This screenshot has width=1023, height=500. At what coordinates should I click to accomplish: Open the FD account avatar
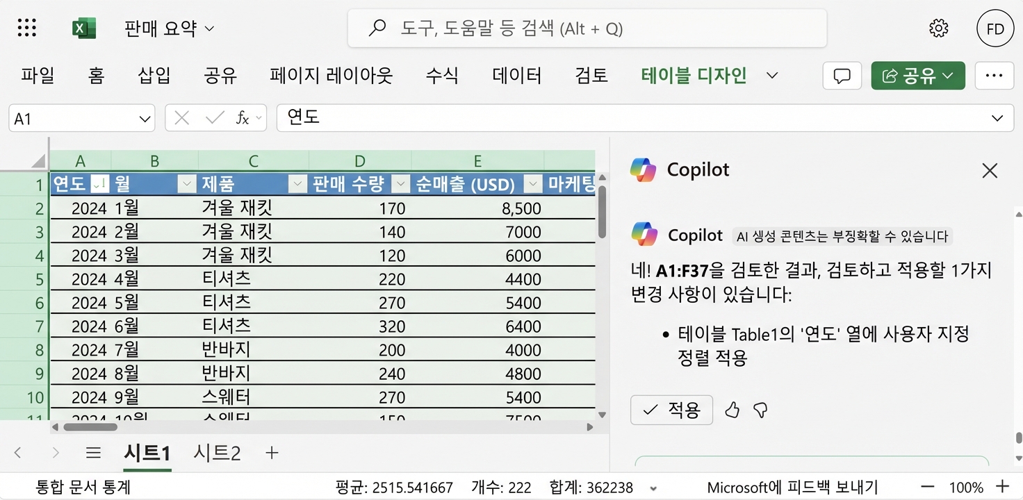pos(995,28)
